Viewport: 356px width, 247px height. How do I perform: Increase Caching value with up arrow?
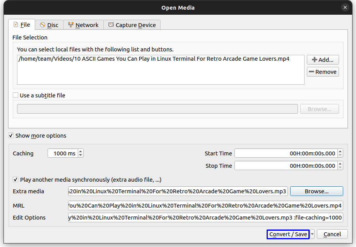coord(80,152)
